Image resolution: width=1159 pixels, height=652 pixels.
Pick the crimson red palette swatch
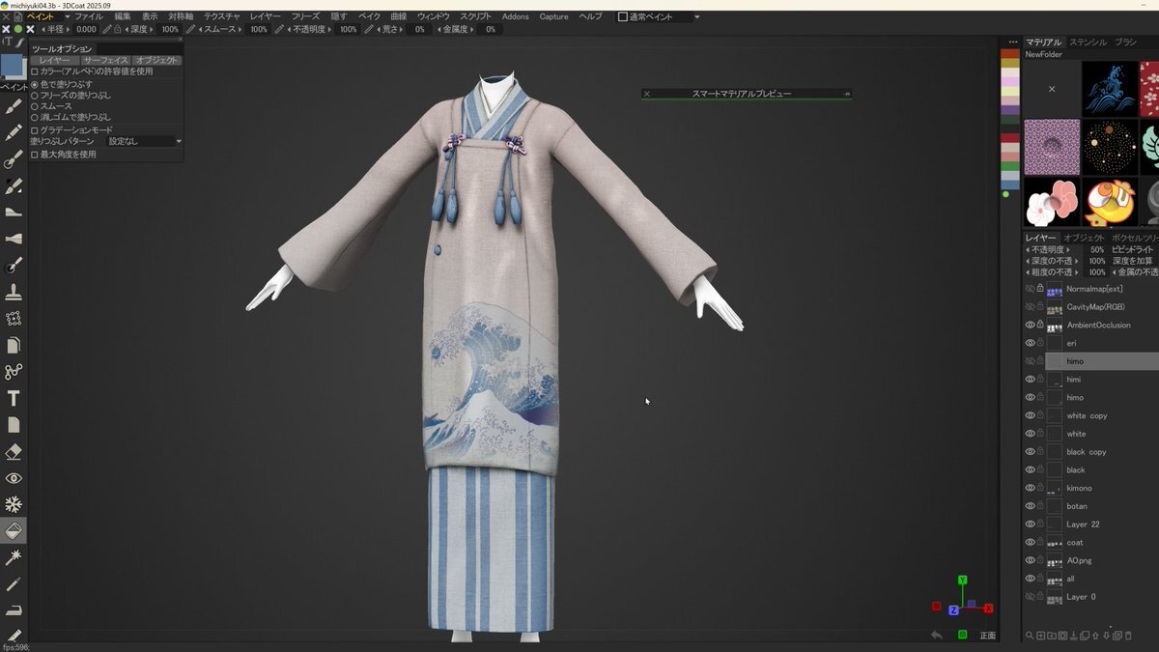coord(1010,138)
